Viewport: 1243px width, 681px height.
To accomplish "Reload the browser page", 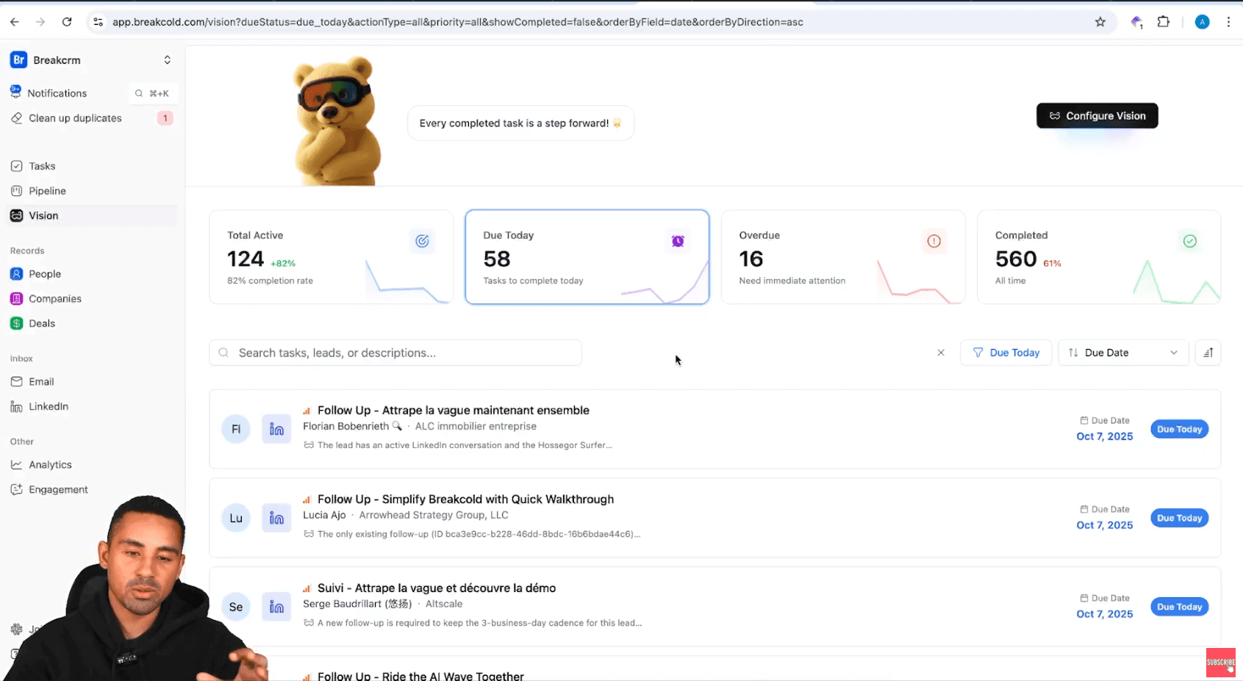I will 67,22.
